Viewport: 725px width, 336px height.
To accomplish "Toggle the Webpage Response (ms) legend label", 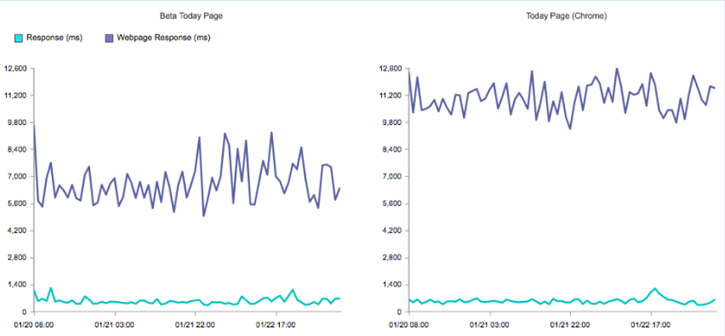I will pos(158,37).
